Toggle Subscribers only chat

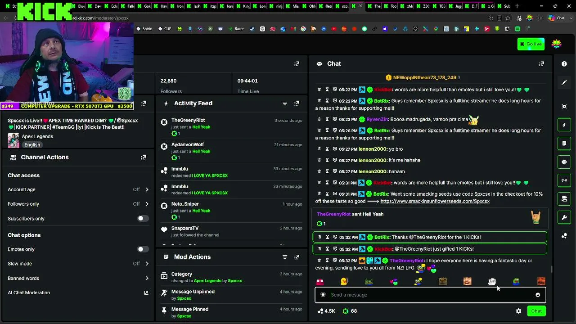tap(143, 219)
